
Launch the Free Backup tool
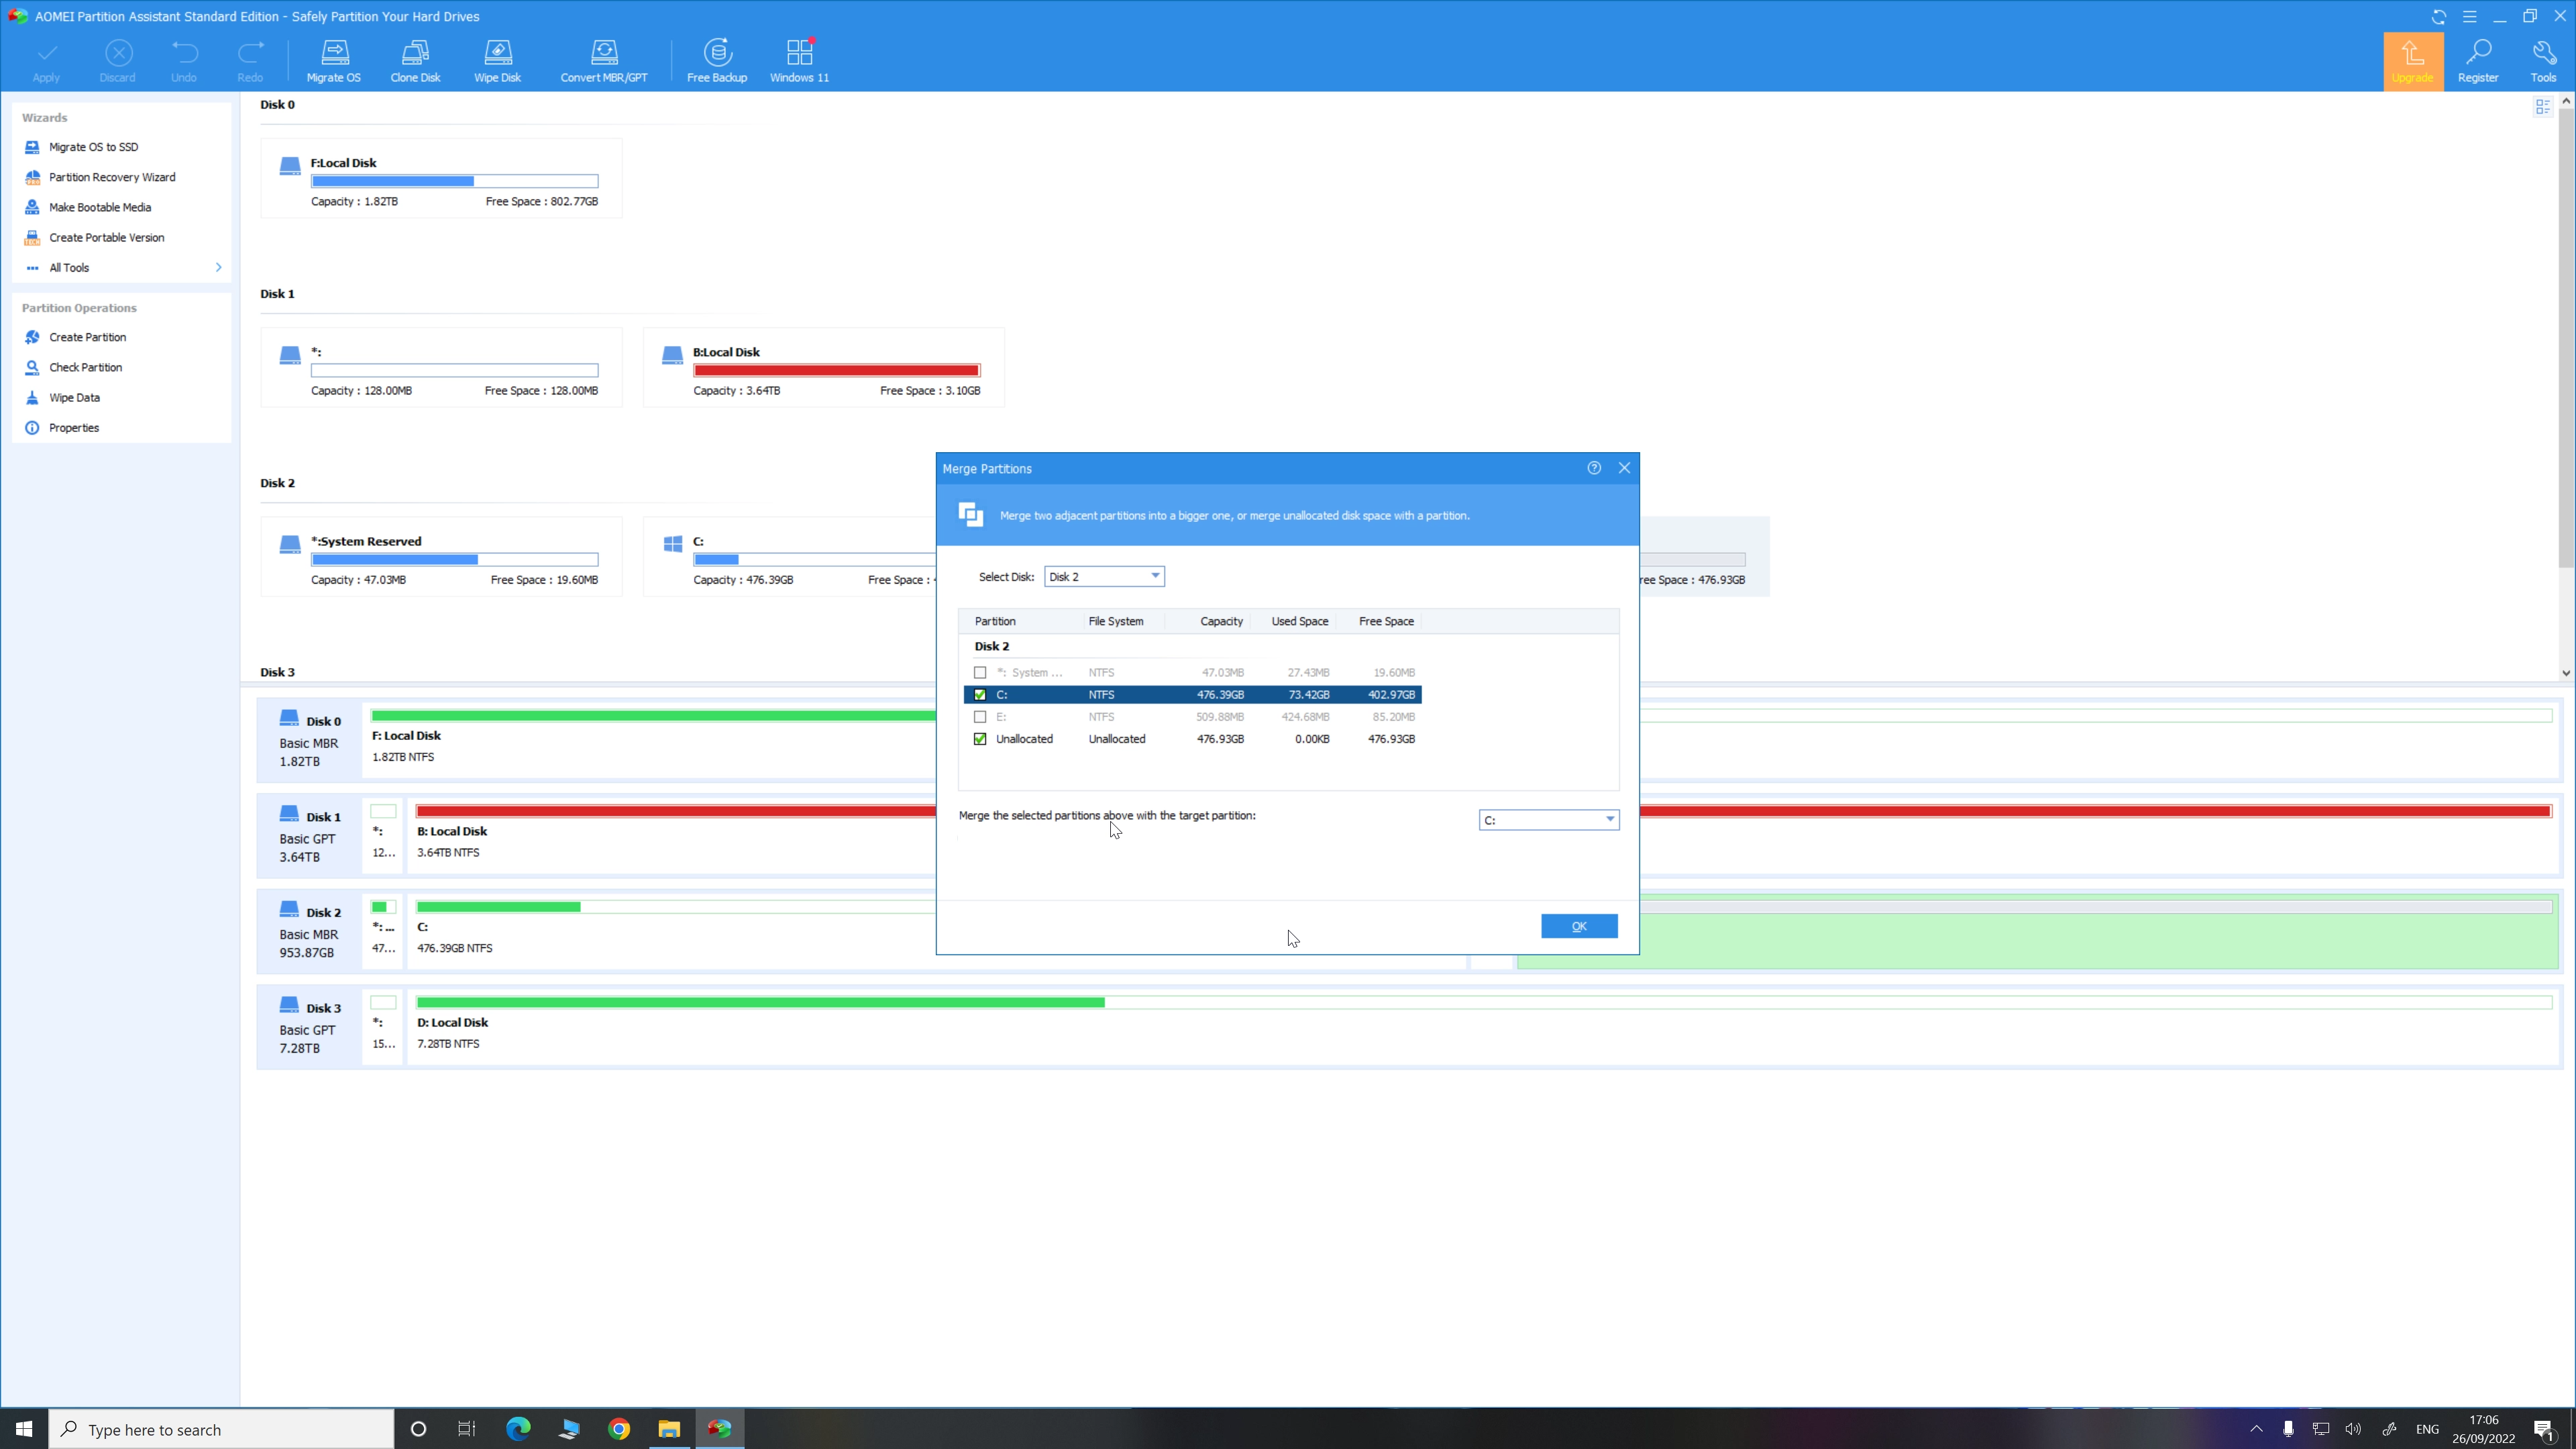pos(717,60)
